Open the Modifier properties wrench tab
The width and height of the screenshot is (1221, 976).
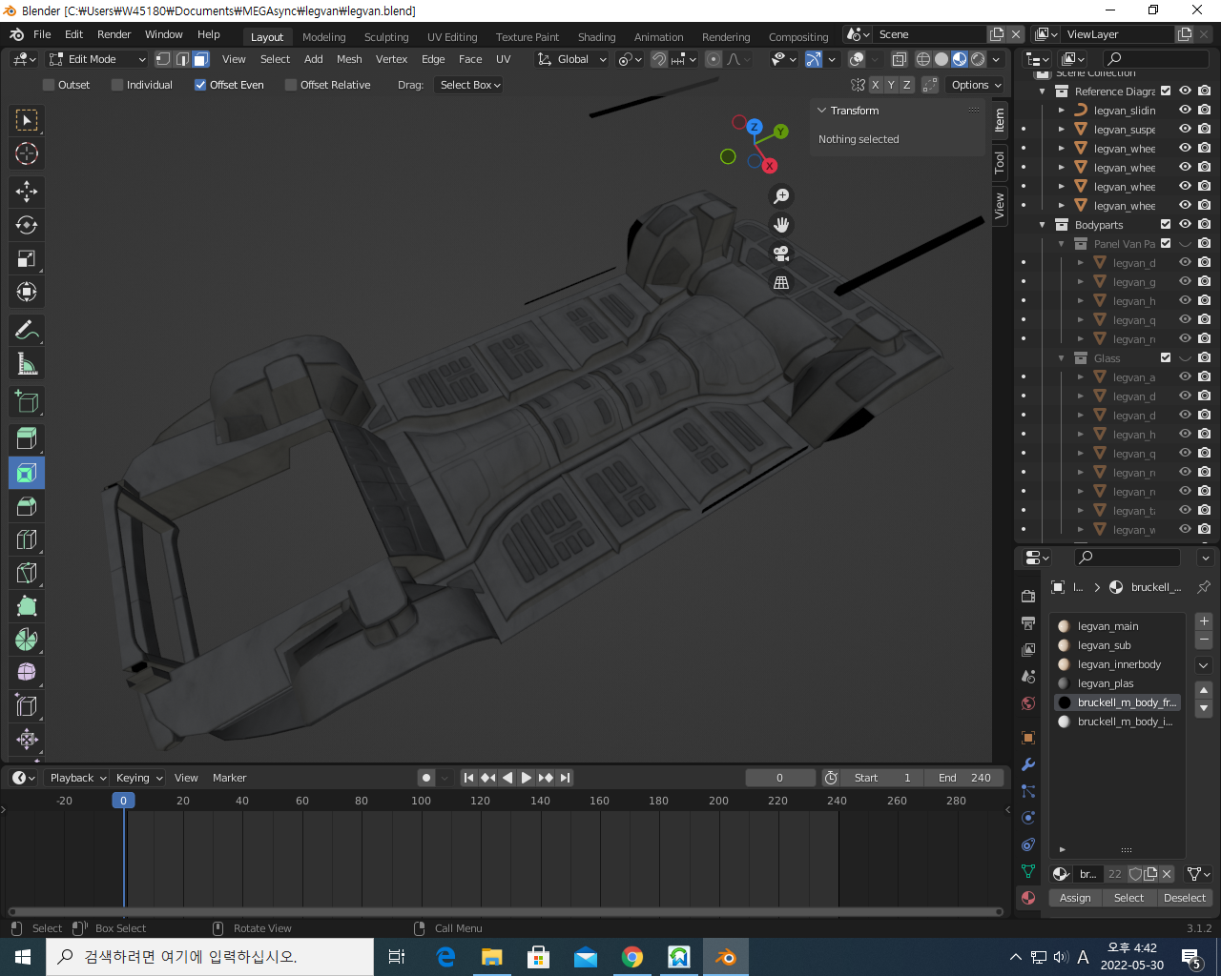(x=1028, y=764)
